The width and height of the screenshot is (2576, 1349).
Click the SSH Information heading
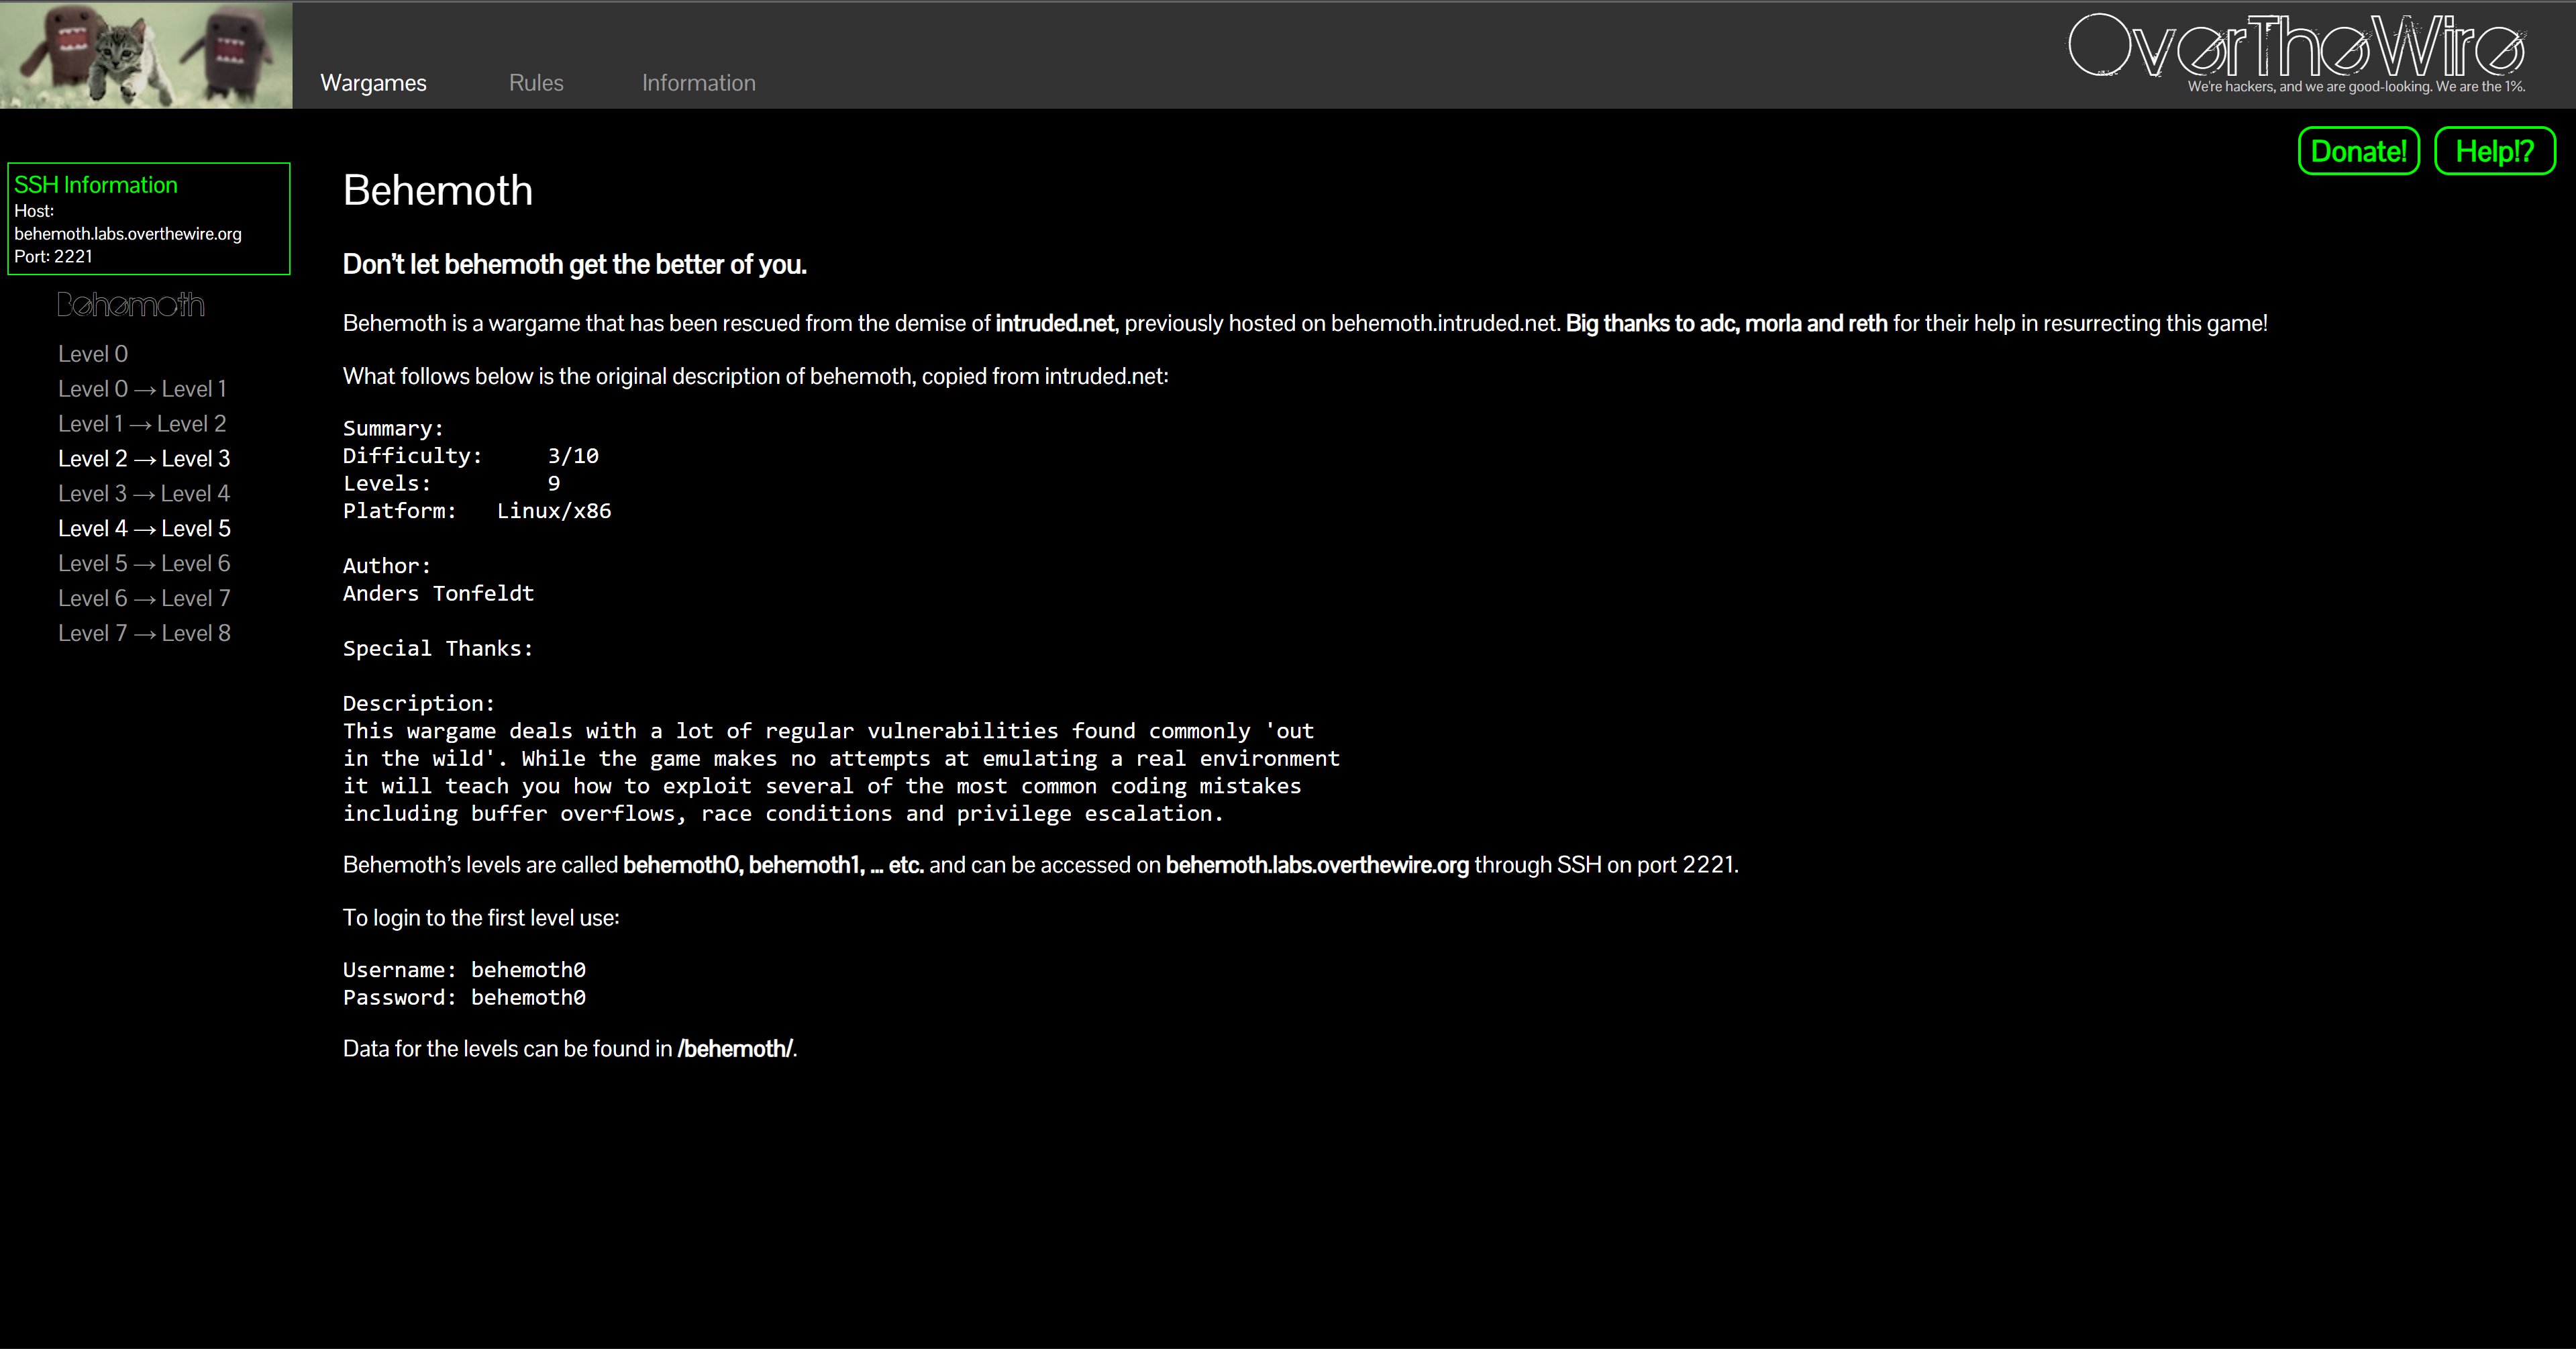(x=96, y=185)
